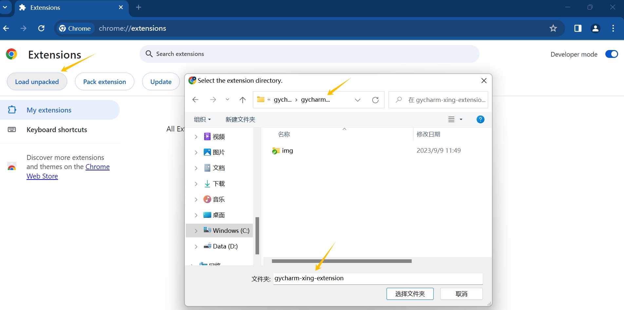
Task: Click the file list horizontal scrollbar
Action: point(342,261)
